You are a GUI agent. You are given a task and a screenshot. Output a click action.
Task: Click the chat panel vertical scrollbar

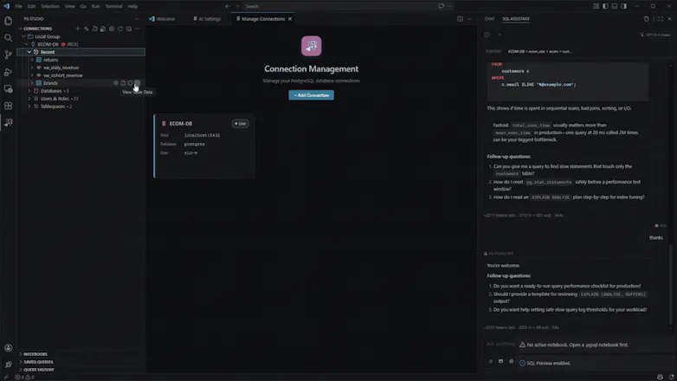671,285
